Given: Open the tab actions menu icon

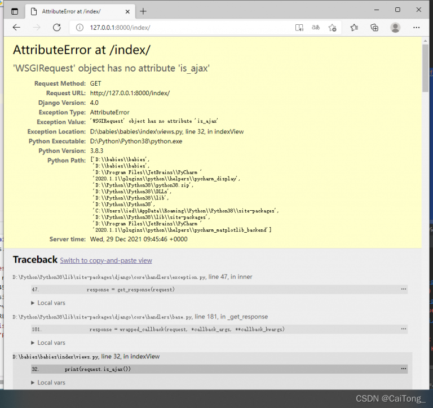Looking at the screenshot, I should pos(15,11).
